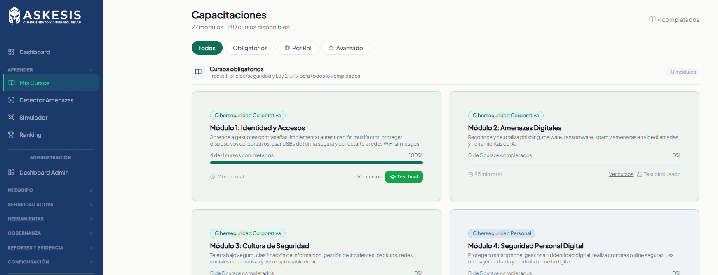
Task: Click the 0 de 5 cursos completados text in Módulo 2
Action: [500, 155]
